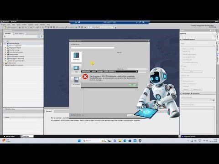The width and height of the screenshot is (219, 164).
Task: Switch to the Devices tab
Action: point(8,34)
